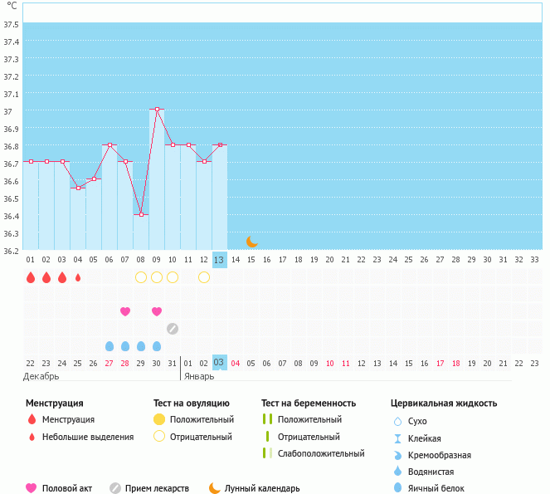Screen dimensions: 550x494
Task: Click the empty ovulation test circle under day 12
Action: click(204, 277)
